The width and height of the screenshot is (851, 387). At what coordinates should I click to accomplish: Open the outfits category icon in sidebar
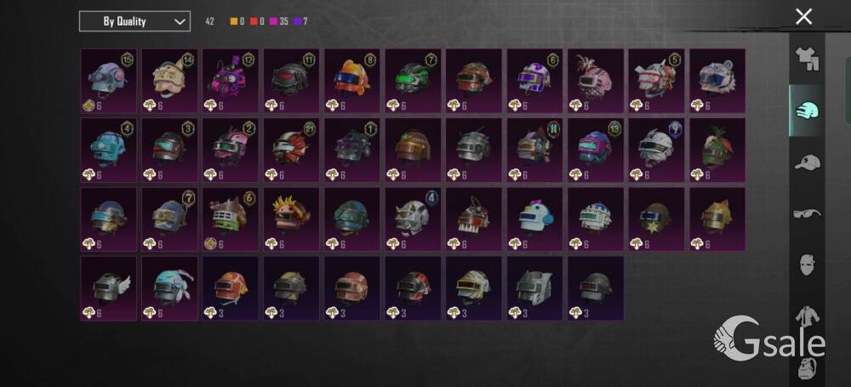(x=807, y=59)
